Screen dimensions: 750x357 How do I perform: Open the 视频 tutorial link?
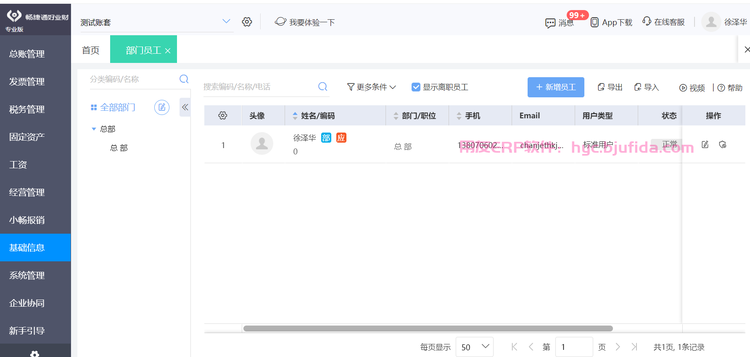tap(692, 88)
